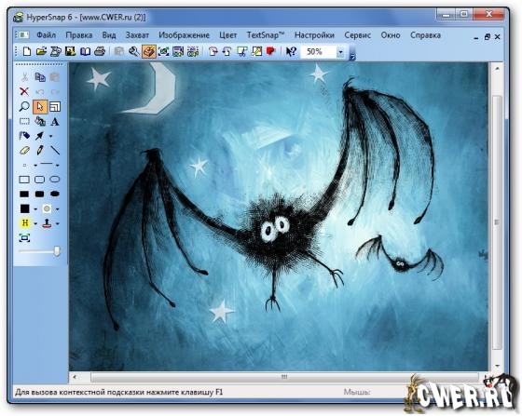Select the pencil drawing tool
Viewport: 522px width, 416px height.
point(40,150)
